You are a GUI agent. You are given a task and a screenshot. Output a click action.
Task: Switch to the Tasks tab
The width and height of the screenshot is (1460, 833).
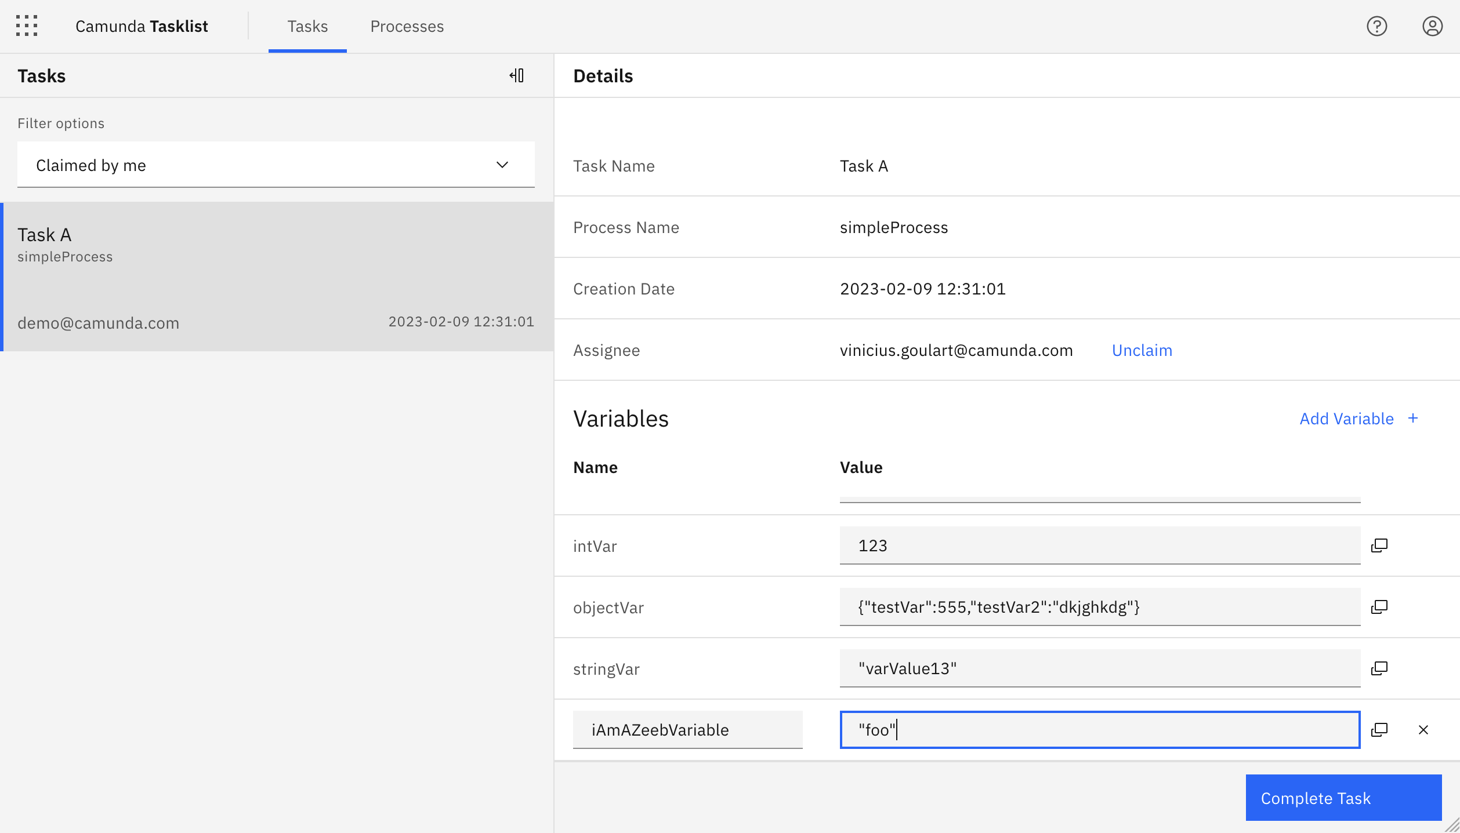[x=307, y=26]
